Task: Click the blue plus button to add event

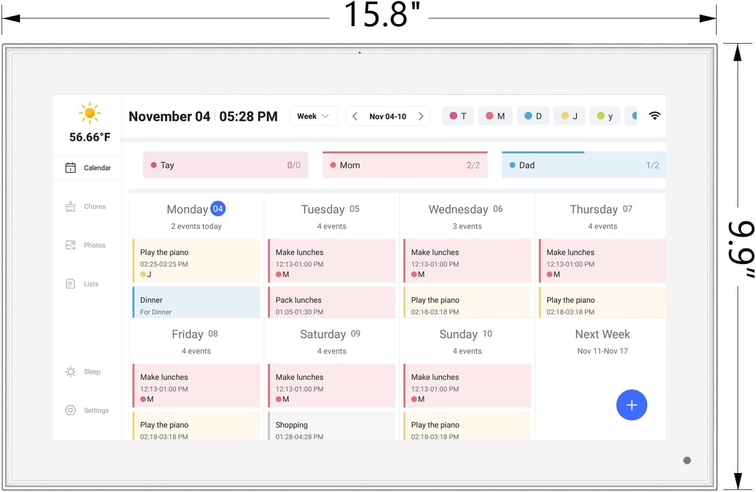Action: click(632, 405)
